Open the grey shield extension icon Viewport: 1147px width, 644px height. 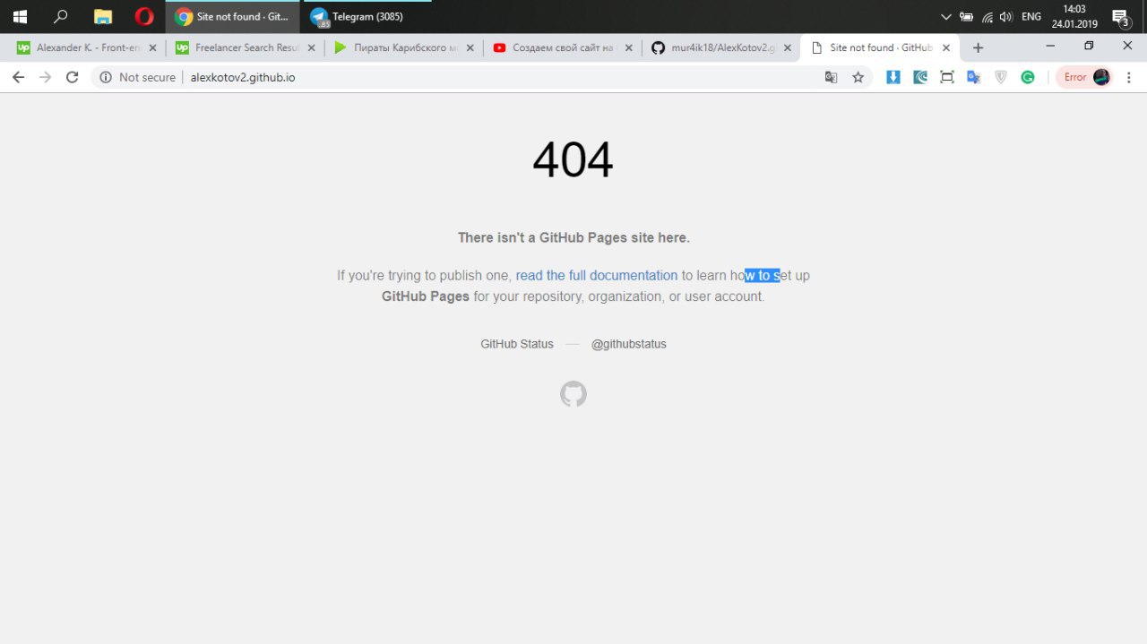coord(1001,77)
